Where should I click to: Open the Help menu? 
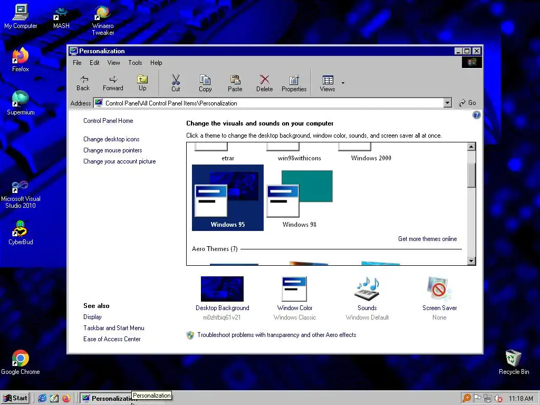[x=156, y=63]
